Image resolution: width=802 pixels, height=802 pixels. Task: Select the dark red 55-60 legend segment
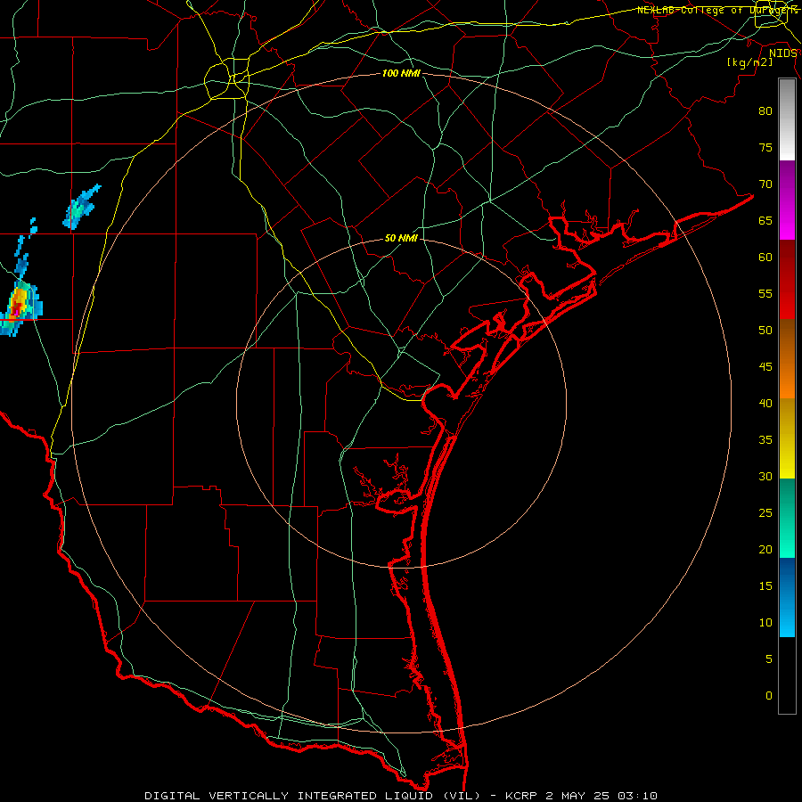tap(787, 280)
